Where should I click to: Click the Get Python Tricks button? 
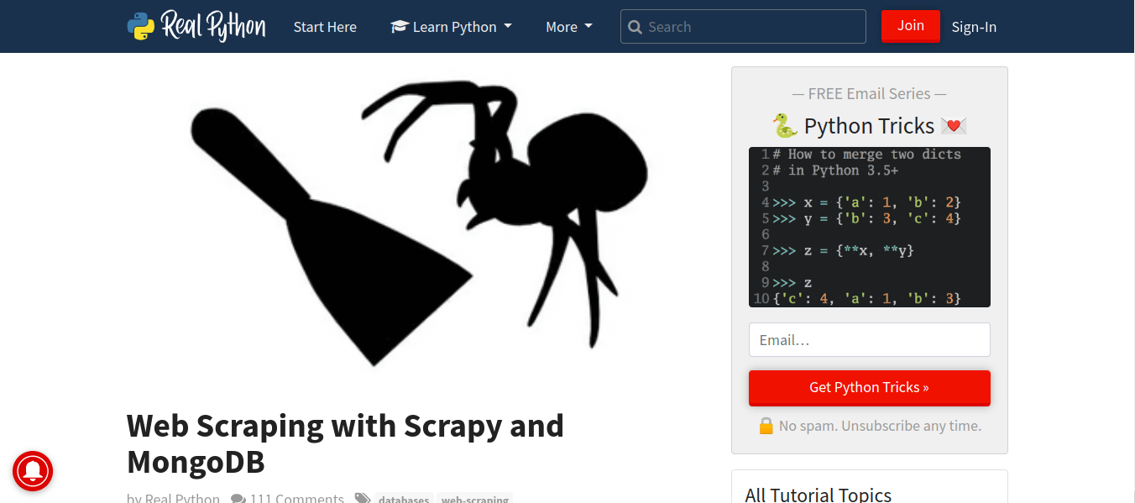(869, 387)
